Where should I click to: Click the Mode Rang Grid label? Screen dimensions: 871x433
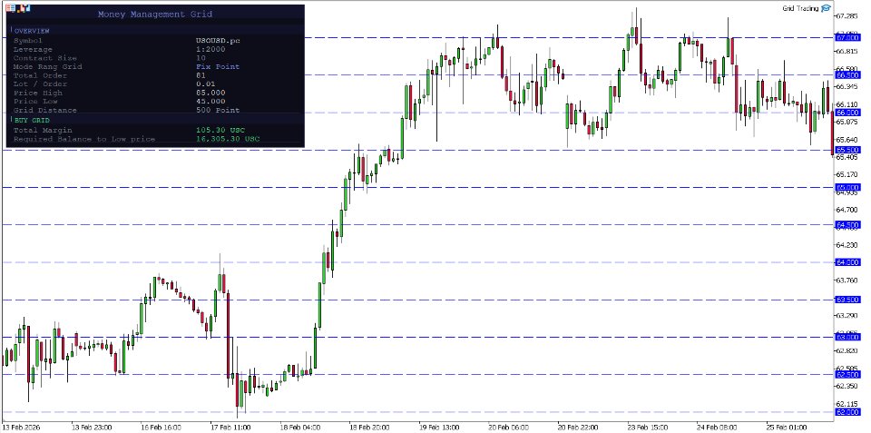[x=48, y=66]
